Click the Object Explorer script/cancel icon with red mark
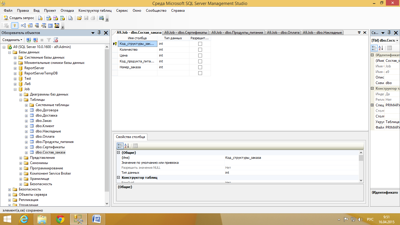Screen dimensions: 400x225 point(56,40)
